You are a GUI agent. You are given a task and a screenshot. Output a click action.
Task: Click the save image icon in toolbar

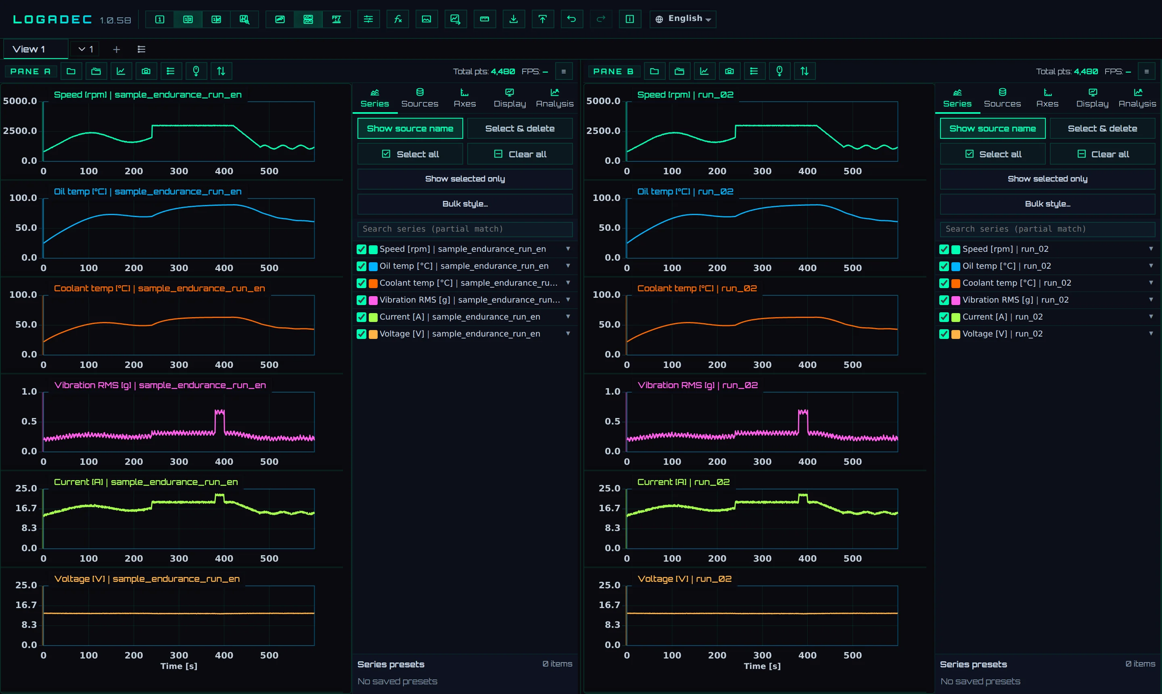click(426, 19)
